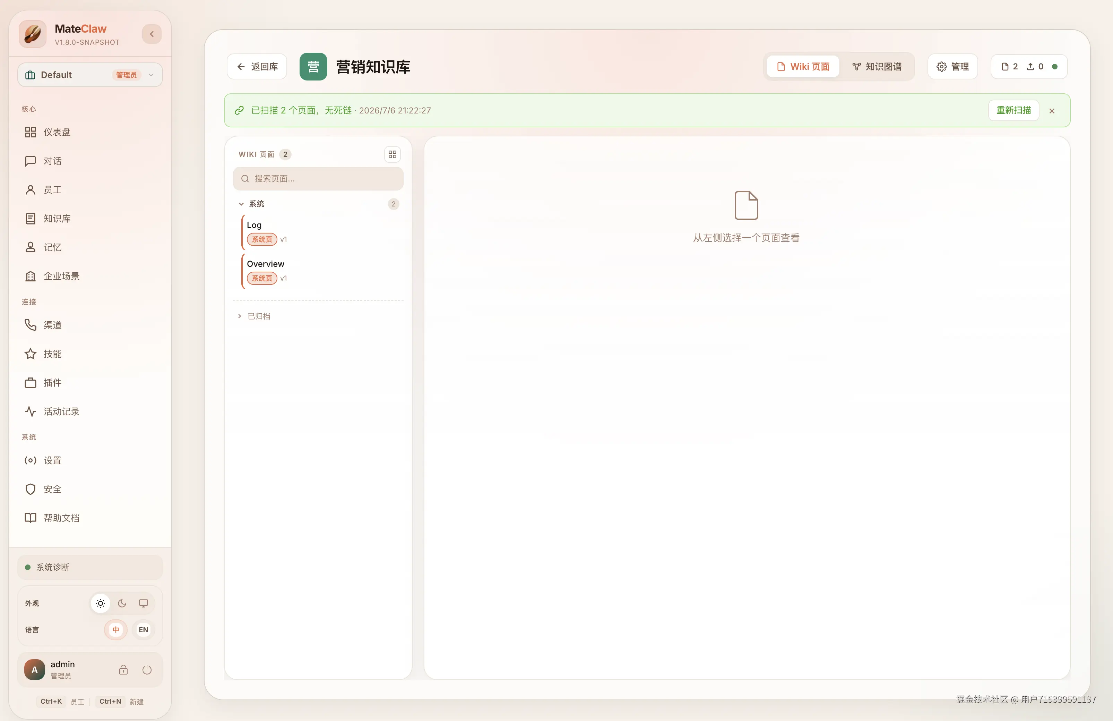1113x721 pixels.
Task: Click the 安全 shield icon
Action: point(31,489)
